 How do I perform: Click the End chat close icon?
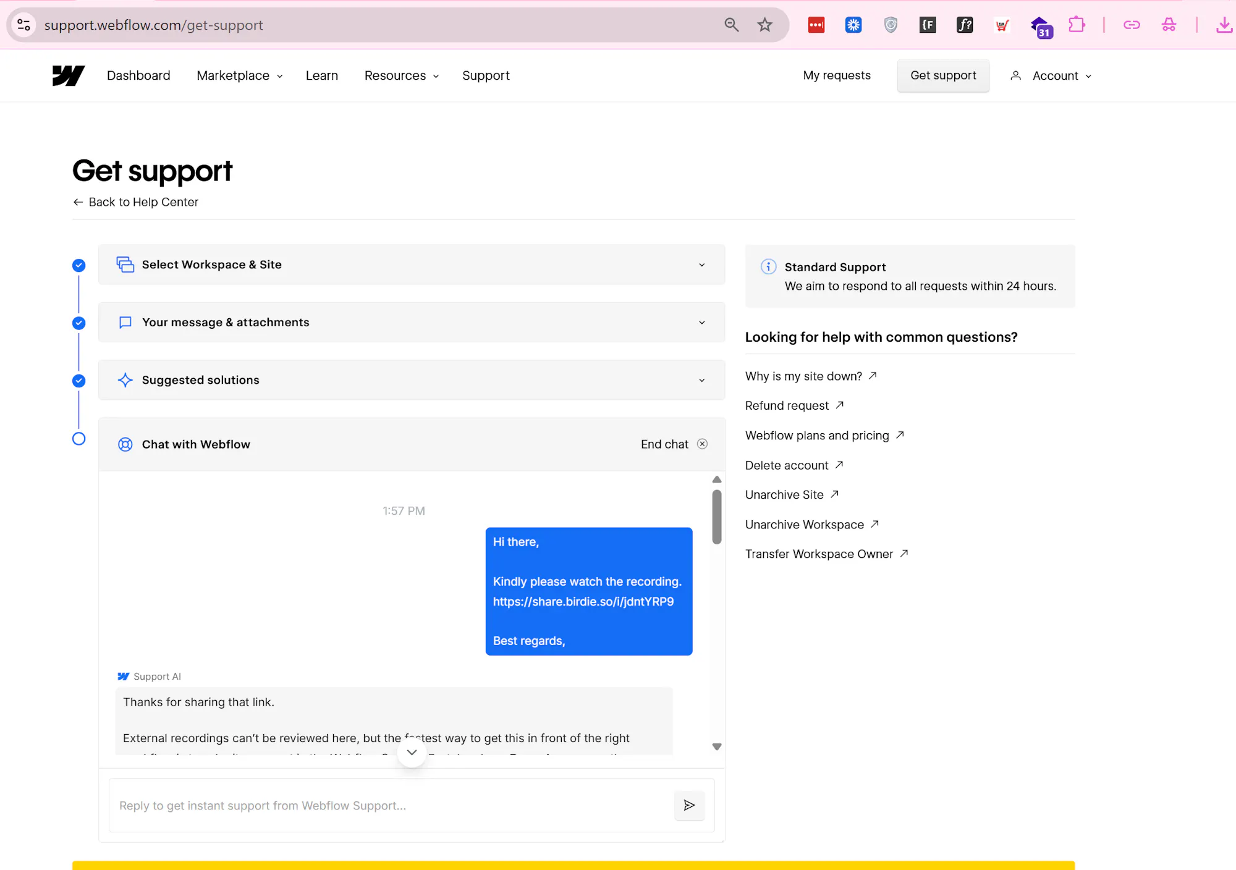(702, 444)
